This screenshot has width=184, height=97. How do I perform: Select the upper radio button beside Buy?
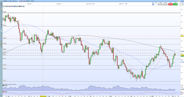point(179,3)
